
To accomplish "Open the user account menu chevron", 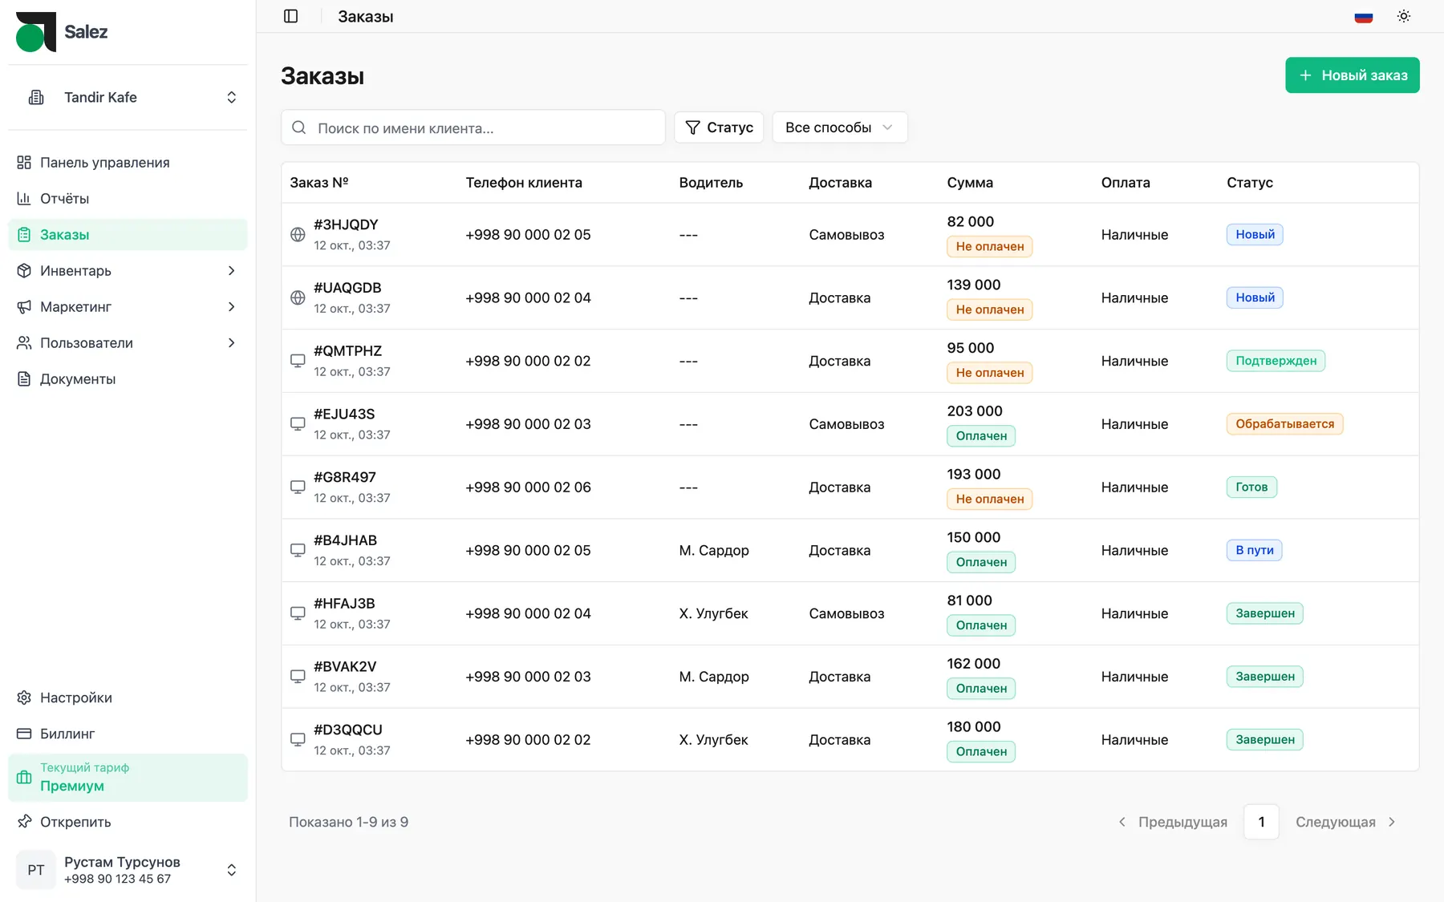I will click(232, 870).
